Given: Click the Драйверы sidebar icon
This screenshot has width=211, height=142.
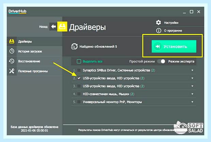Looking at the screenshot, I should [12, 41].
